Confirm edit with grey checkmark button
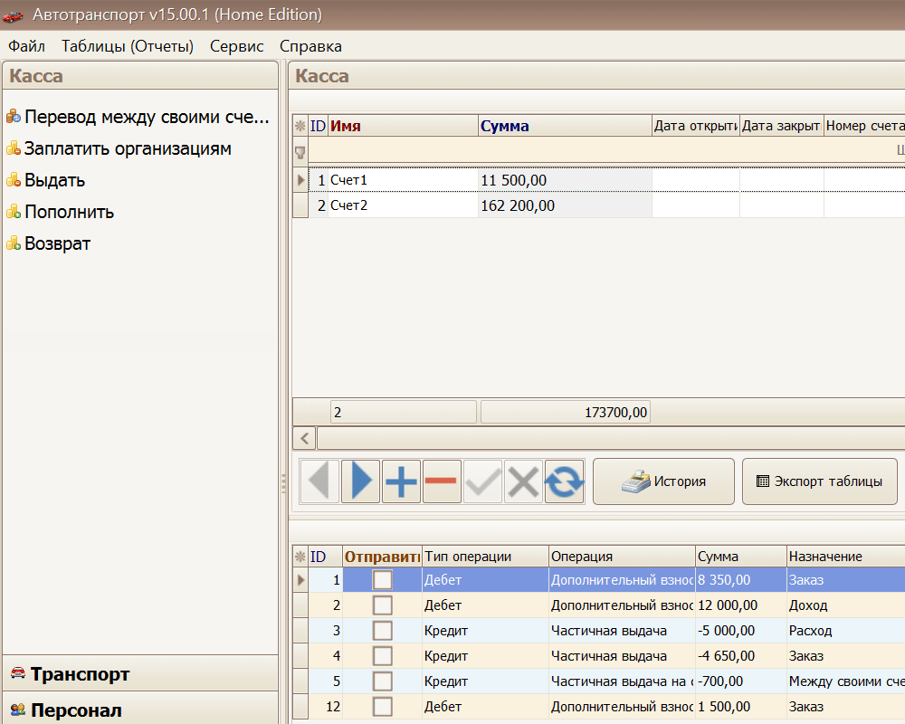Image resolution: width=905 pixels, height=724 pixels. coord(482,481)
